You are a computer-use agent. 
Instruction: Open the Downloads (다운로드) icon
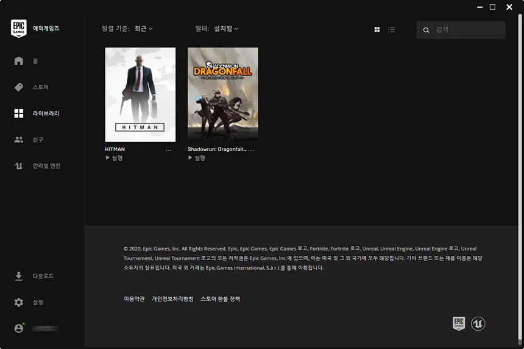19,276
